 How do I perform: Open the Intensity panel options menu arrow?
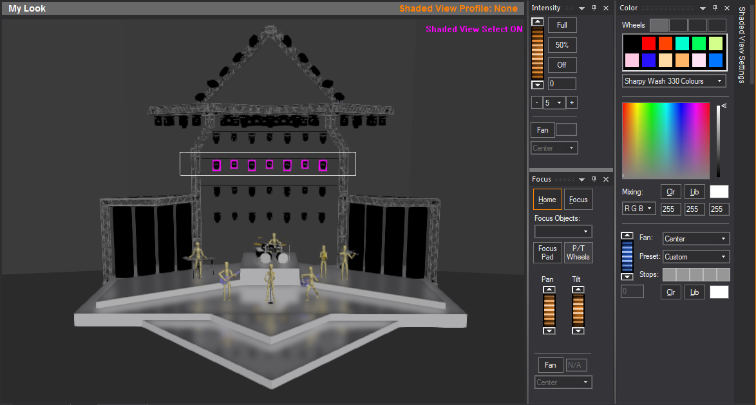pos(581,8)
